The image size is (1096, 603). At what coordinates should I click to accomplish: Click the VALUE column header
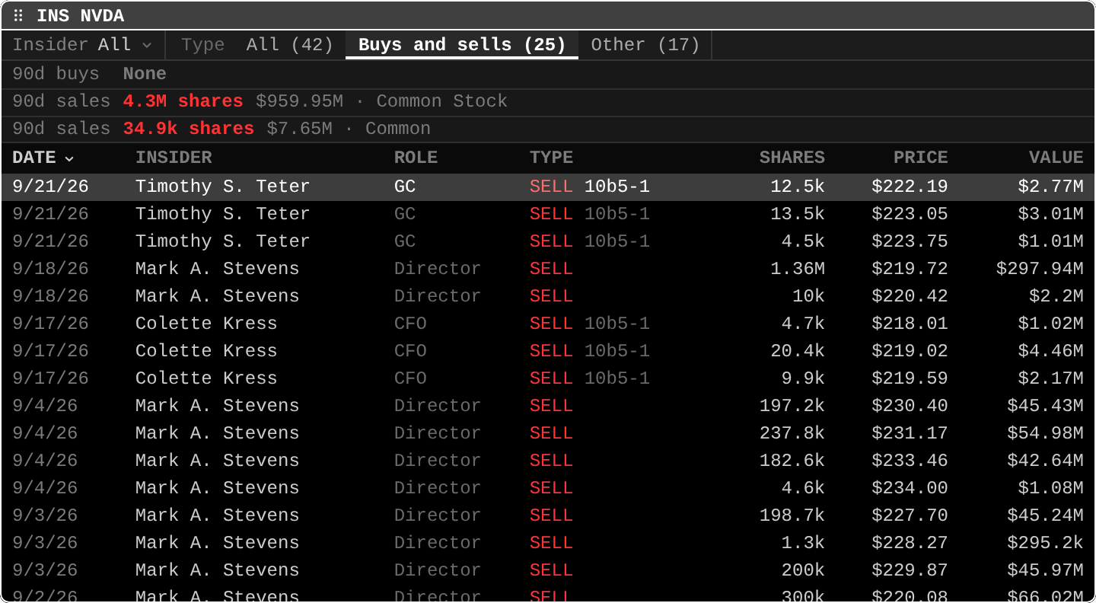click(x=1056, y=158)
